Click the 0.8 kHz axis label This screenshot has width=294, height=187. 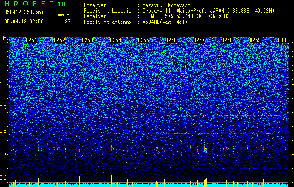[4, 131]
